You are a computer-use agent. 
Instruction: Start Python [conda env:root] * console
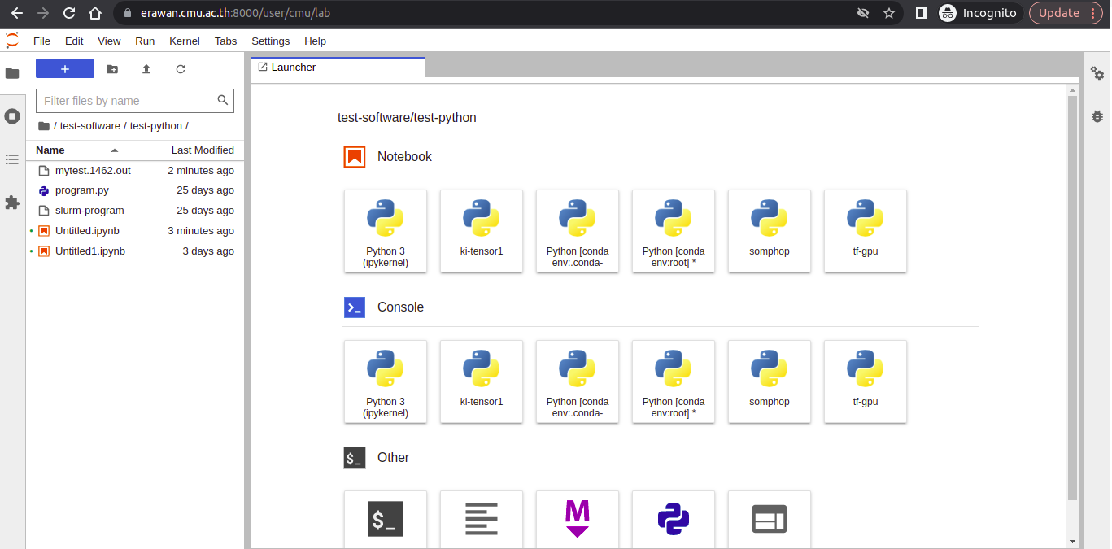point(674,381)
